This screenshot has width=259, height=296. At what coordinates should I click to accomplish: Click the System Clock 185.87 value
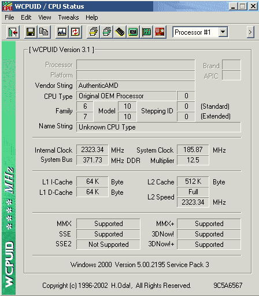coord(193,150)
